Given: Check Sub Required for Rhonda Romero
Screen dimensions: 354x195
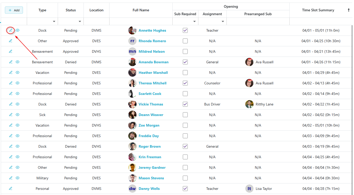Looking at the screenshot, I should point(185,41).
